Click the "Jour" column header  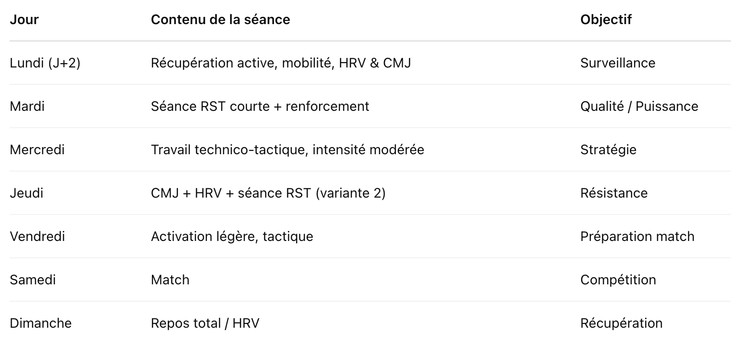coord(24,20)
